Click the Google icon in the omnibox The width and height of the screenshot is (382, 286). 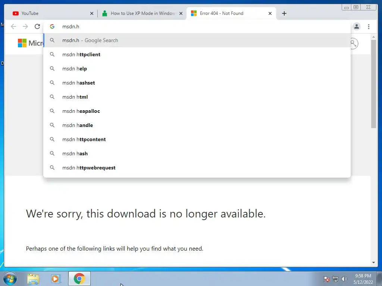point(52,26)
